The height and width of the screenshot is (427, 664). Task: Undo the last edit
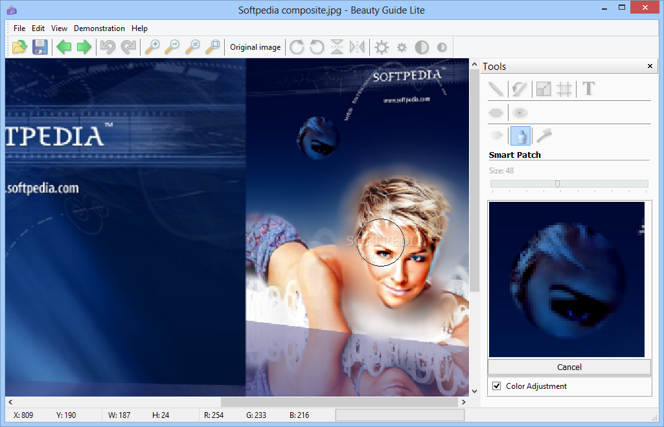point(108,47)
